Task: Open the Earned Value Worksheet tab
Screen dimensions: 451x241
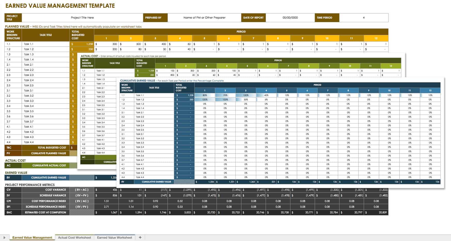Action: (x=114, y=237)
